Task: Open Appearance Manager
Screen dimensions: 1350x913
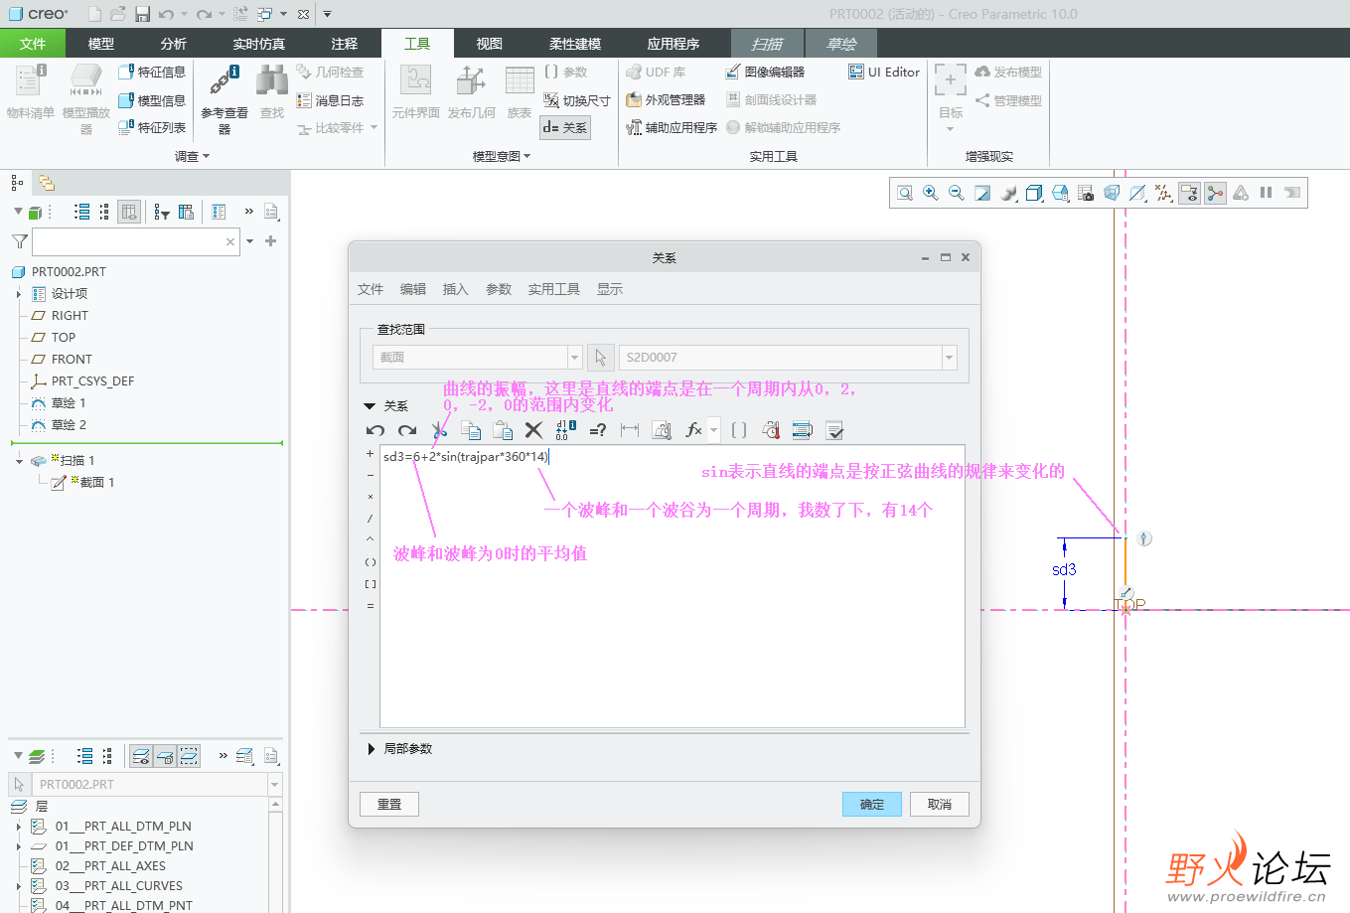Action: point(666,99)
